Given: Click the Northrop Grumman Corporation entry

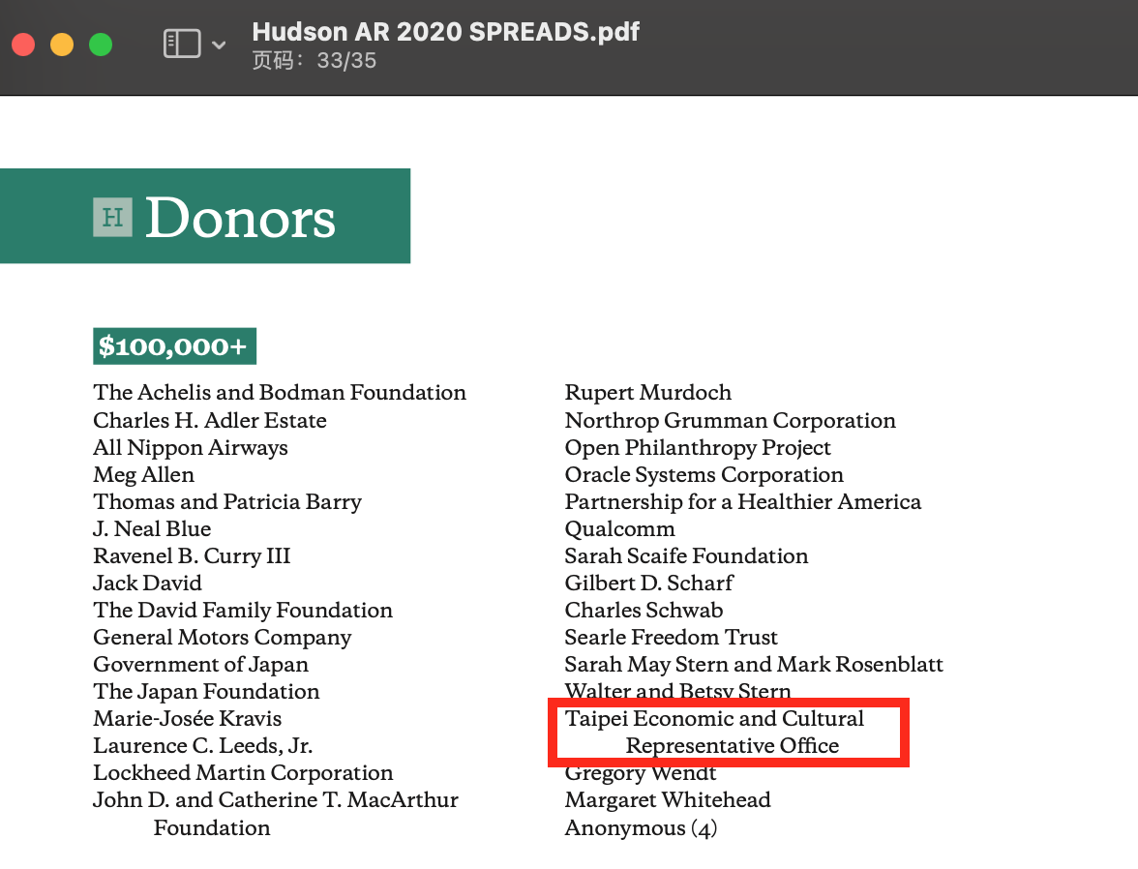Looking at the screenshot, I should point(731,421).
